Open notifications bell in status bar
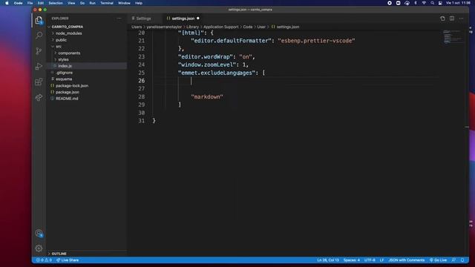Image resolution: width=475 pixels, height=267 pixels. [462, 260]
